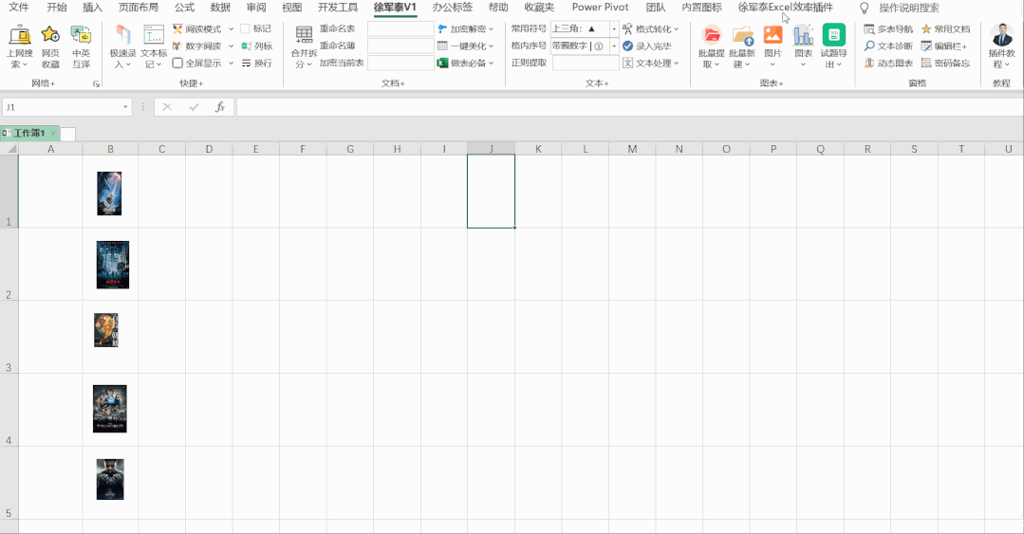1024x534 pixels.
Task: Switch to the 插入 tab
Action: 93,8
